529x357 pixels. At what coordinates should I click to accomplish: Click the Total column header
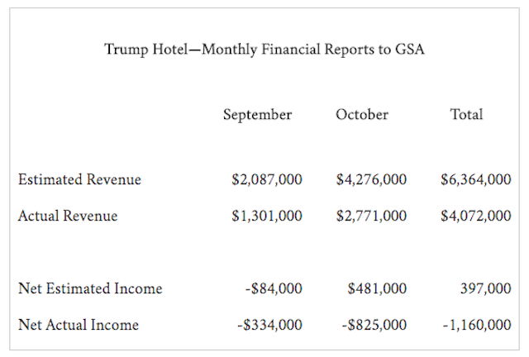click(x=466, y=115)
